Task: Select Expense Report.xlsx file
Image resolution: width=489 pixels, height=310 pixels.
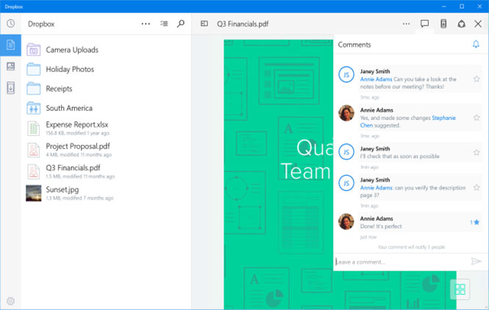Action: point(76,125)
